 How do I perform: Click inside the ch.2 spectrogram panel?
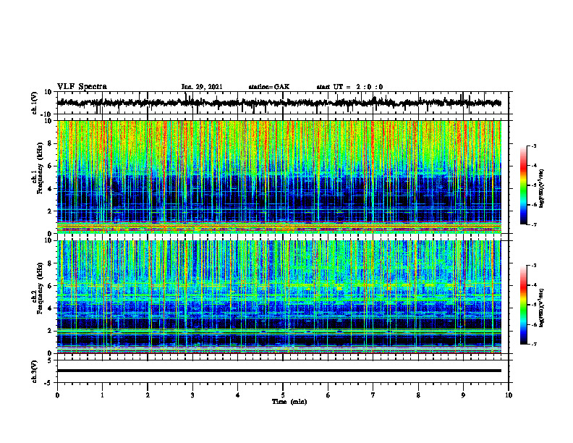pyautogui.click(x=279, y=297)
